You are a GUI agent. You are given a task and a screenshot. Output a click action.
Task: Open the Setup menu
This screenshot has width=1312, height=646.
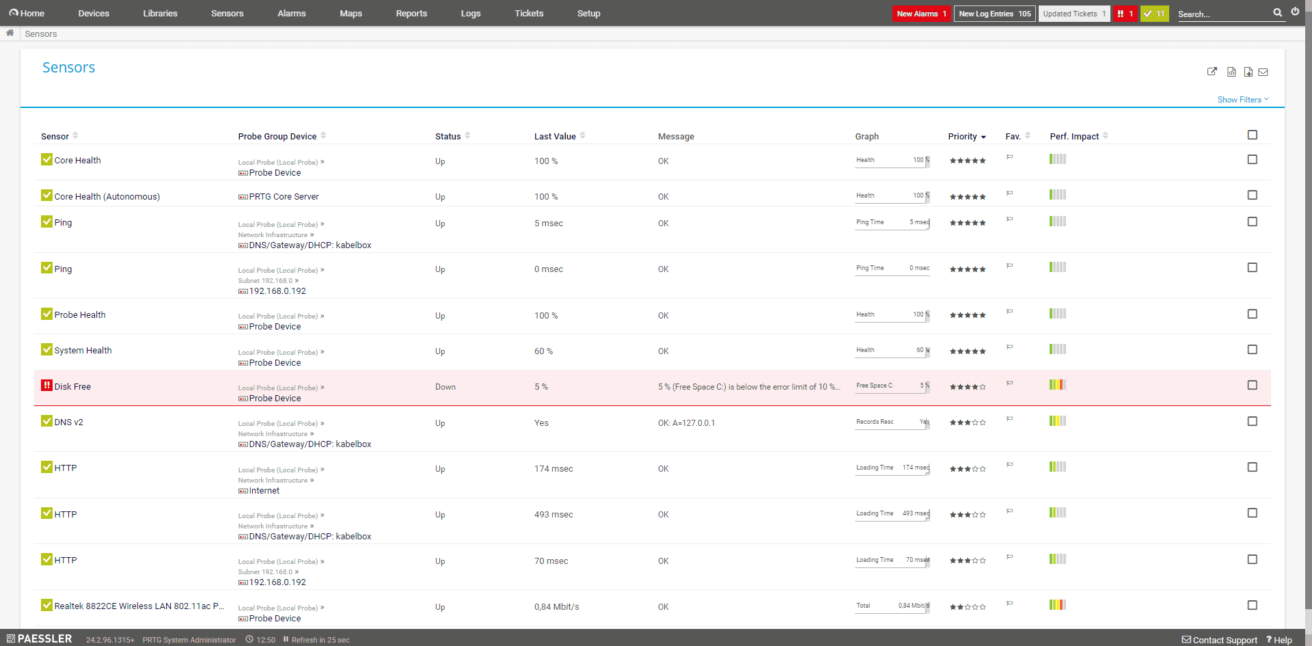(x=588, y=13)
